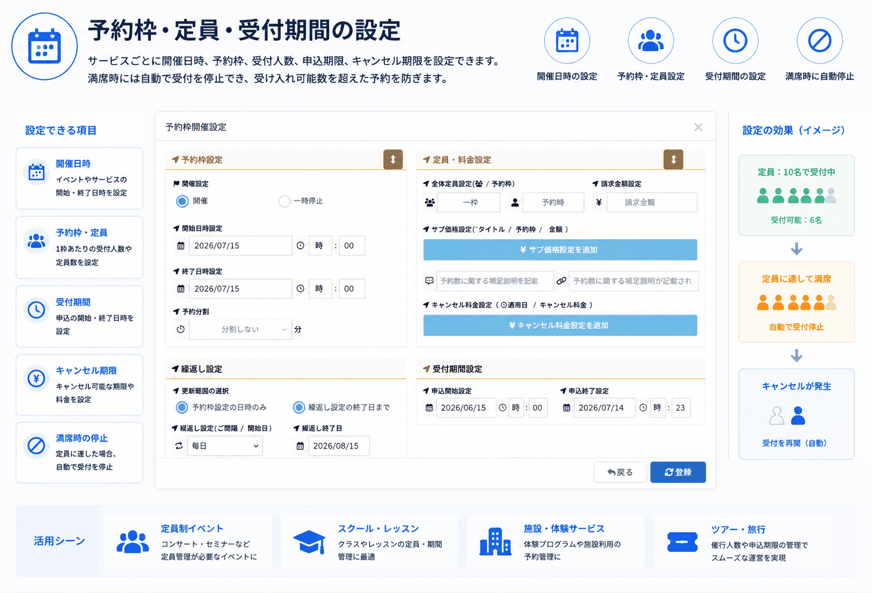Click the サブ価格設定を追加 button

[x=560, y=249]
